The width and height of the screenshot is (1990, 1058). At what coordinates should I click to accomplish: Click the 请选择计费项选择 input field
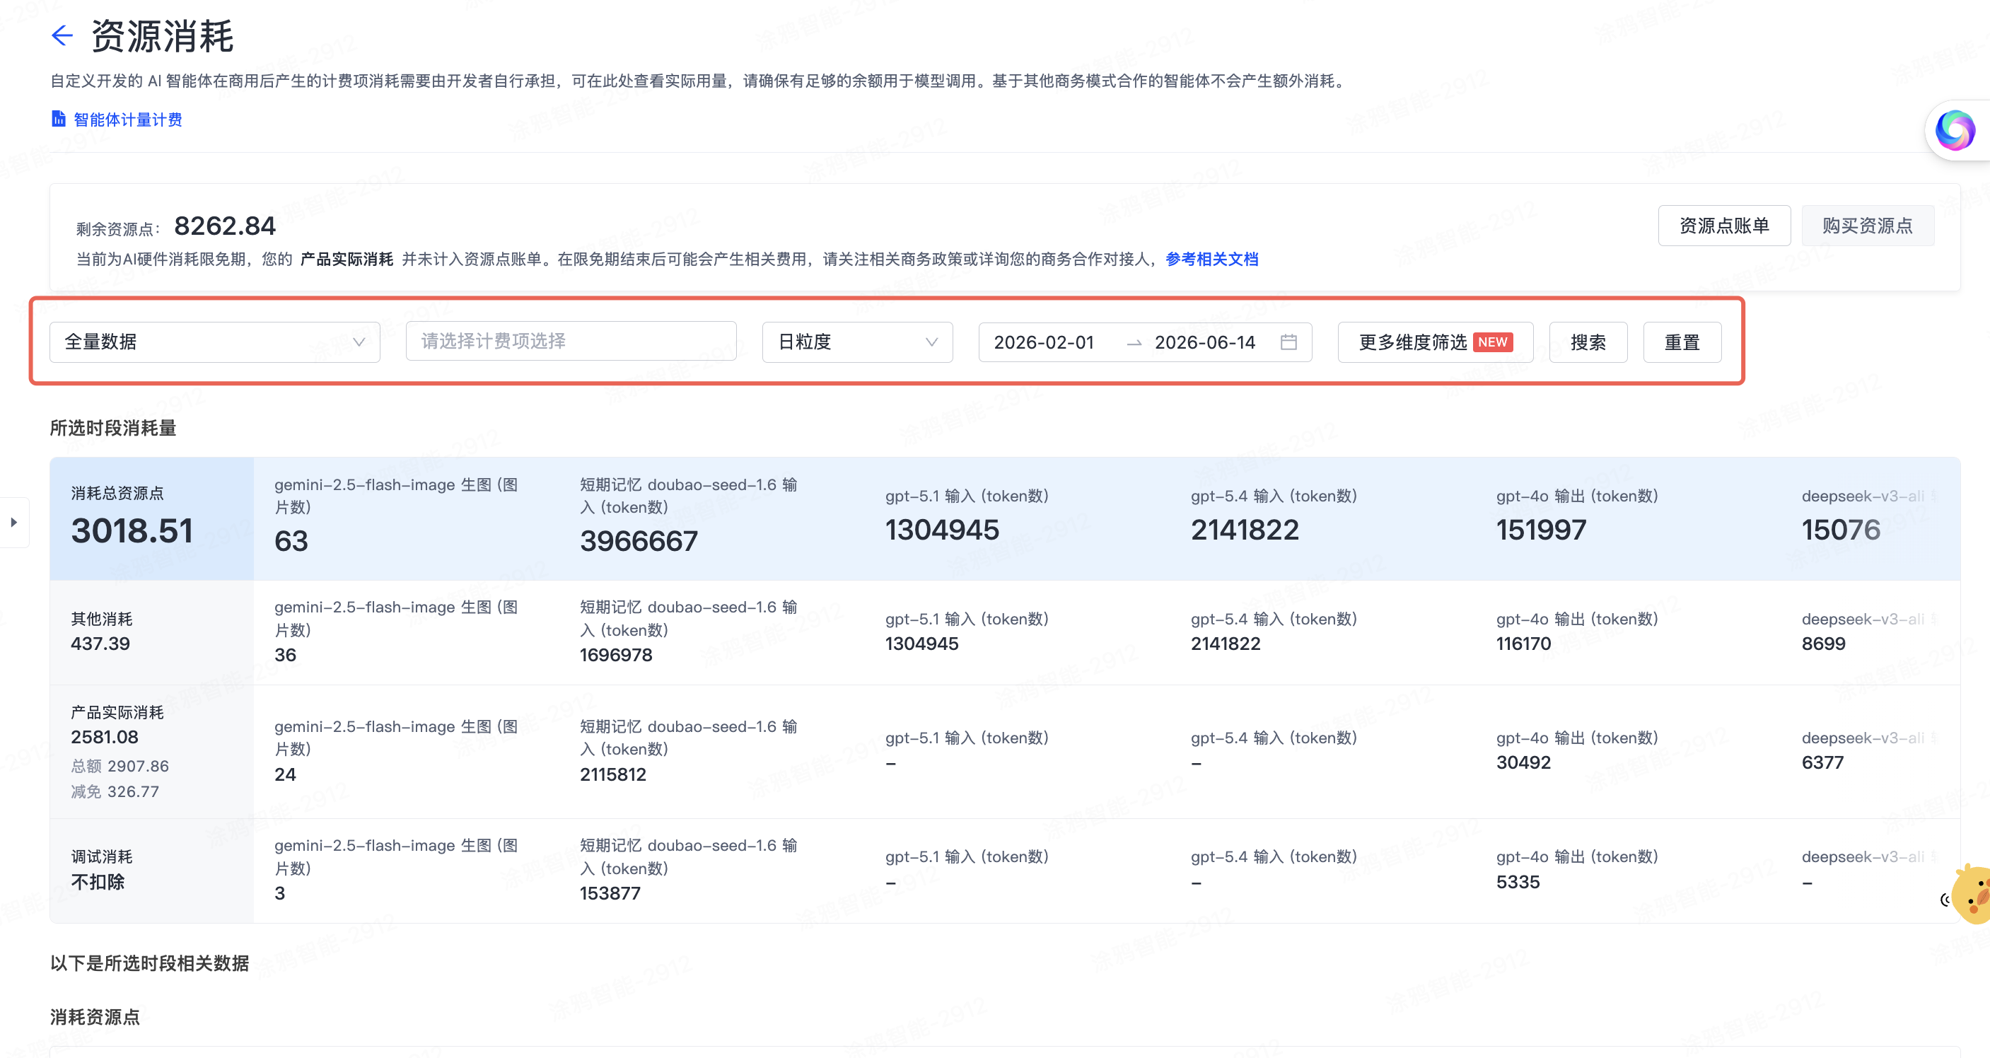click(x=571, y=342)
